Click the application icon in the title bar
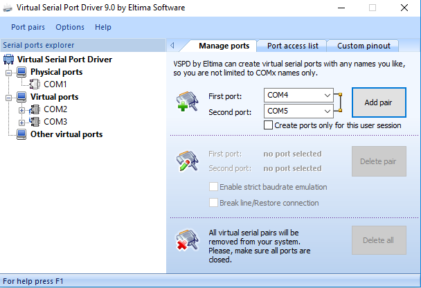 (8, 8)
